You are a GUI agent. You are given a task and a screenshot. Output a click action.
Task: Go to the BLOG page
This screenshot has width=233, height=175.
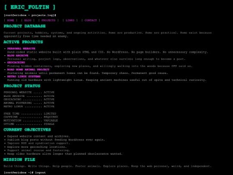pyautogui.click(x=28, y=20)
